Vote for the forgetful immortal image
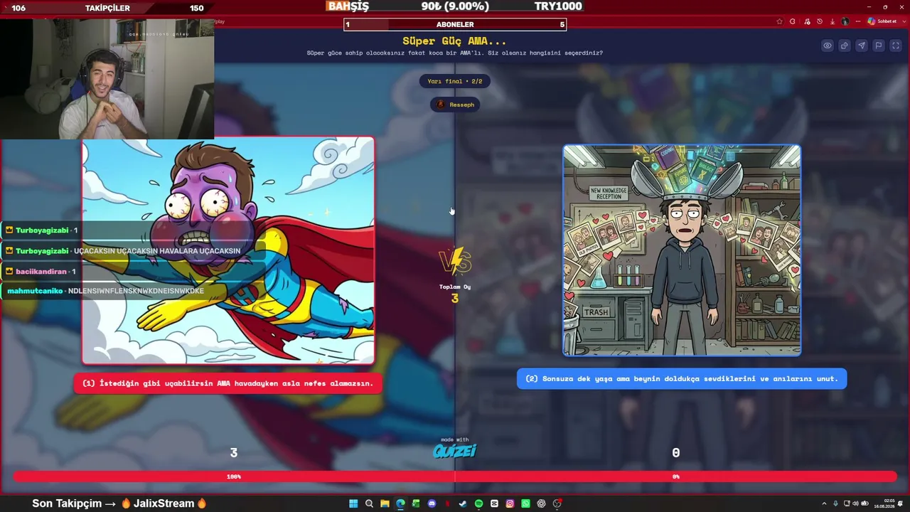The width and height of the screenshot is (910, 512). pos(682,250)
